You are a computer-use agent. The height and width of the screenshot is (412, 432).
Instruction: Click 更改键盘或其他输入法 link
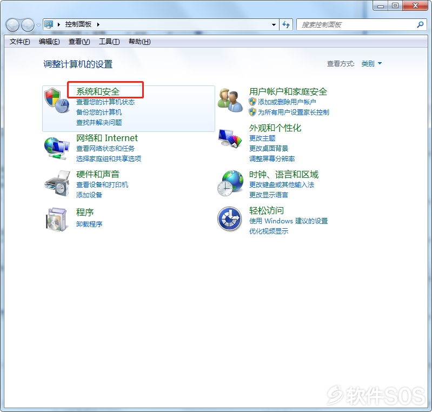click(282, 184)
